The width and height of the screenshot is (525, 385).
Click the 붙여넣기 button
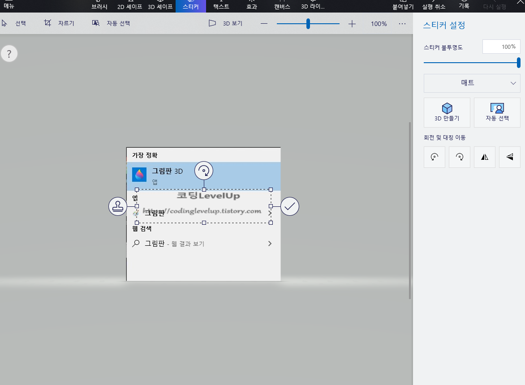(403, 6)
